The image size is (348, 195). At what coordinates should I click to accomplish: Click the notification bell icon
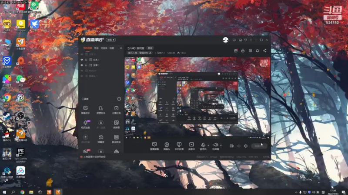point(258,51)
